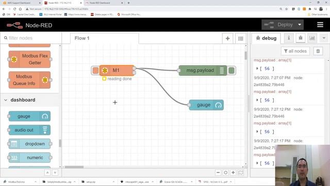
Task: Show the list of flows icon
Action: point(241,38)
